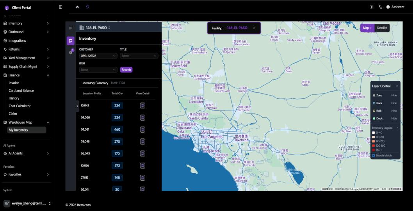413x211 pixels.
Task: Expand the Favorites star menu
Action: [26, 174]
